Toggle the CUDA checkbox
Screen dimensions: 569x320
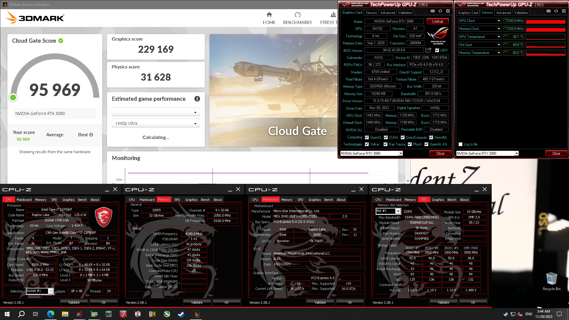(386, 137)
